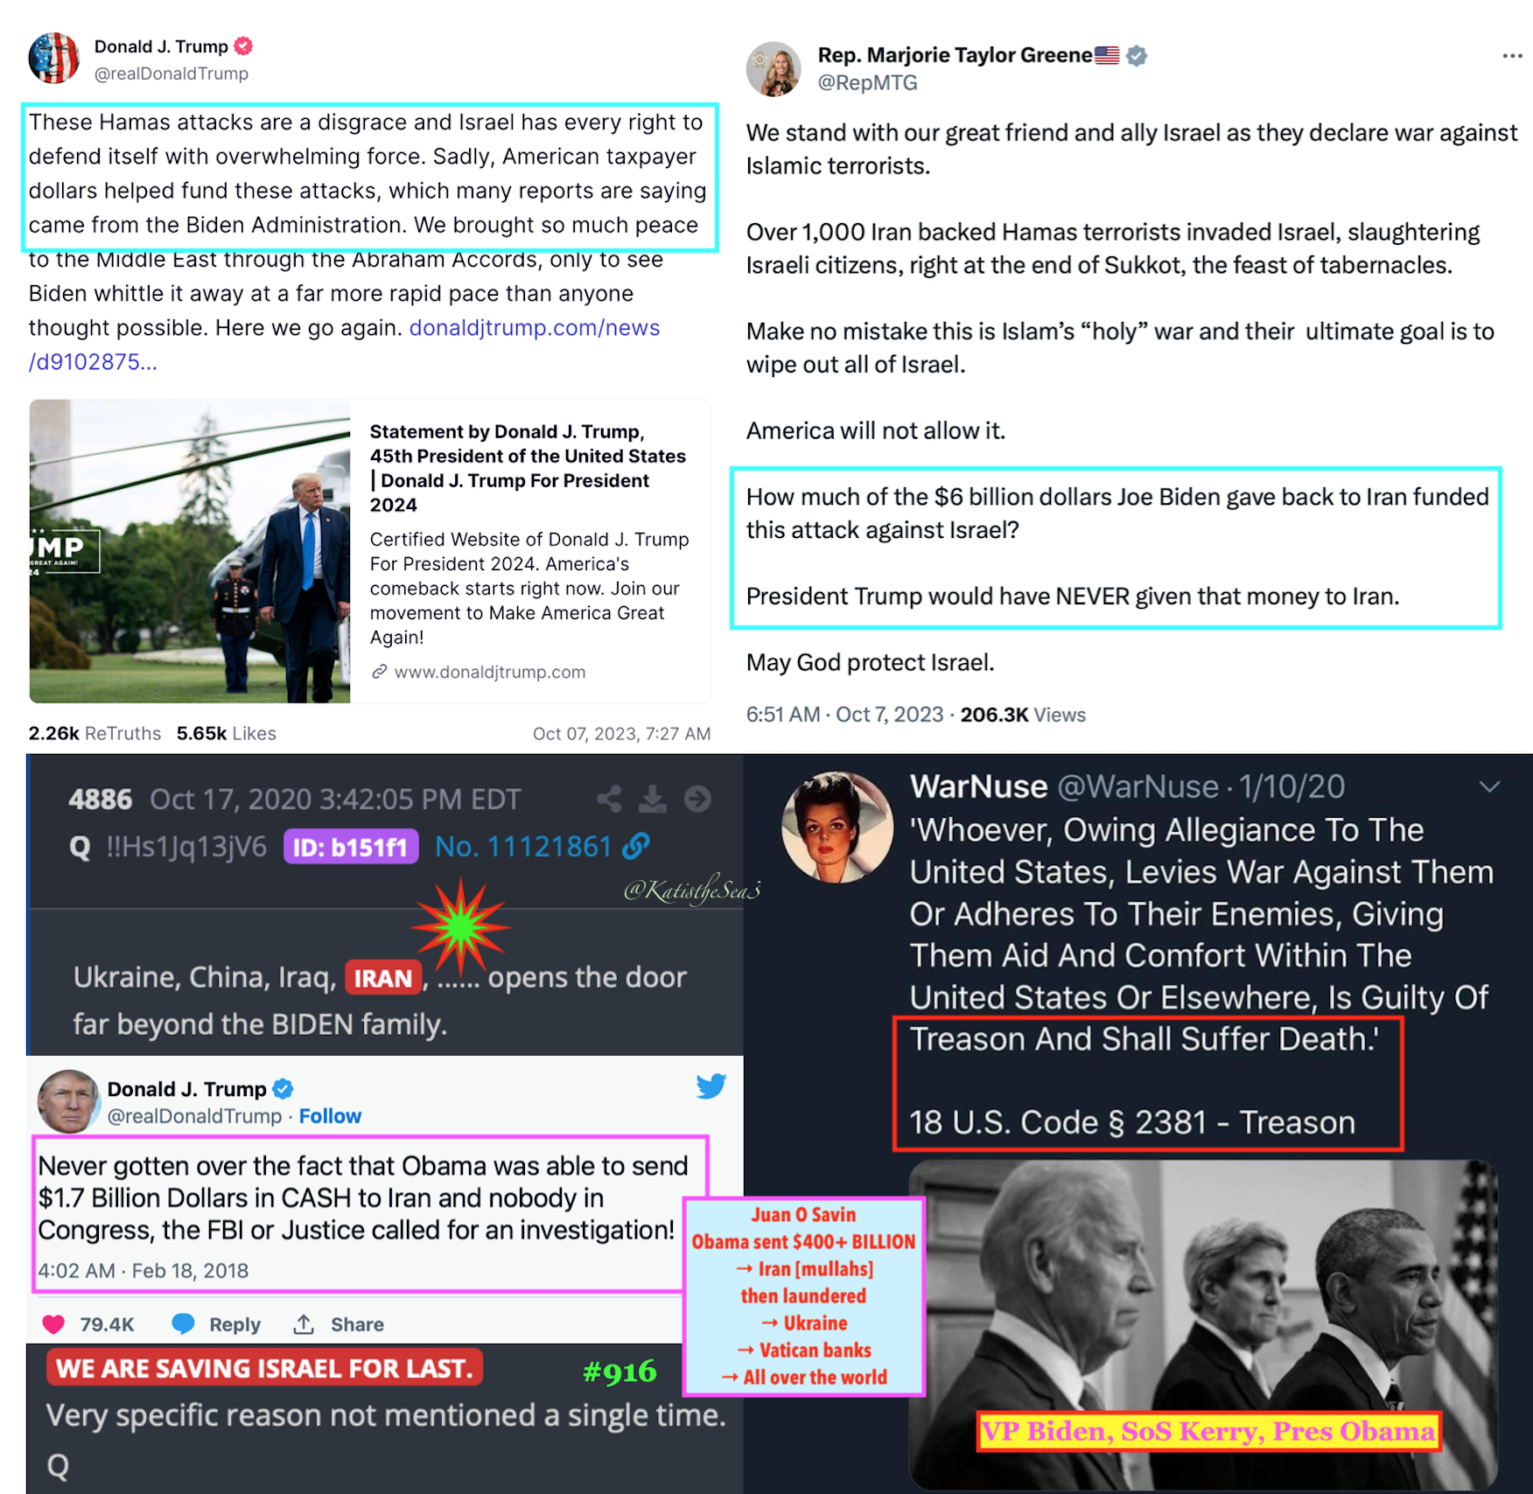Open the link icon beside No. 11121861

tap(636, 846)
